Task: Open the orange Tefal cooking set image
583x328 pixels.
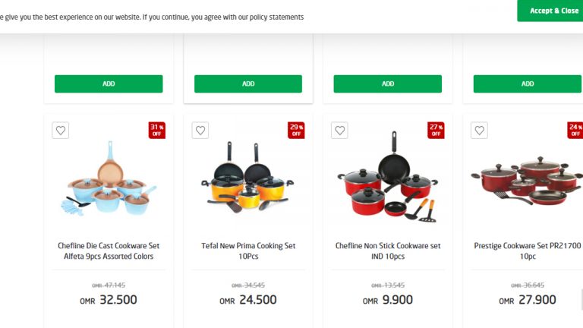Action: click(x=248, y=177)
